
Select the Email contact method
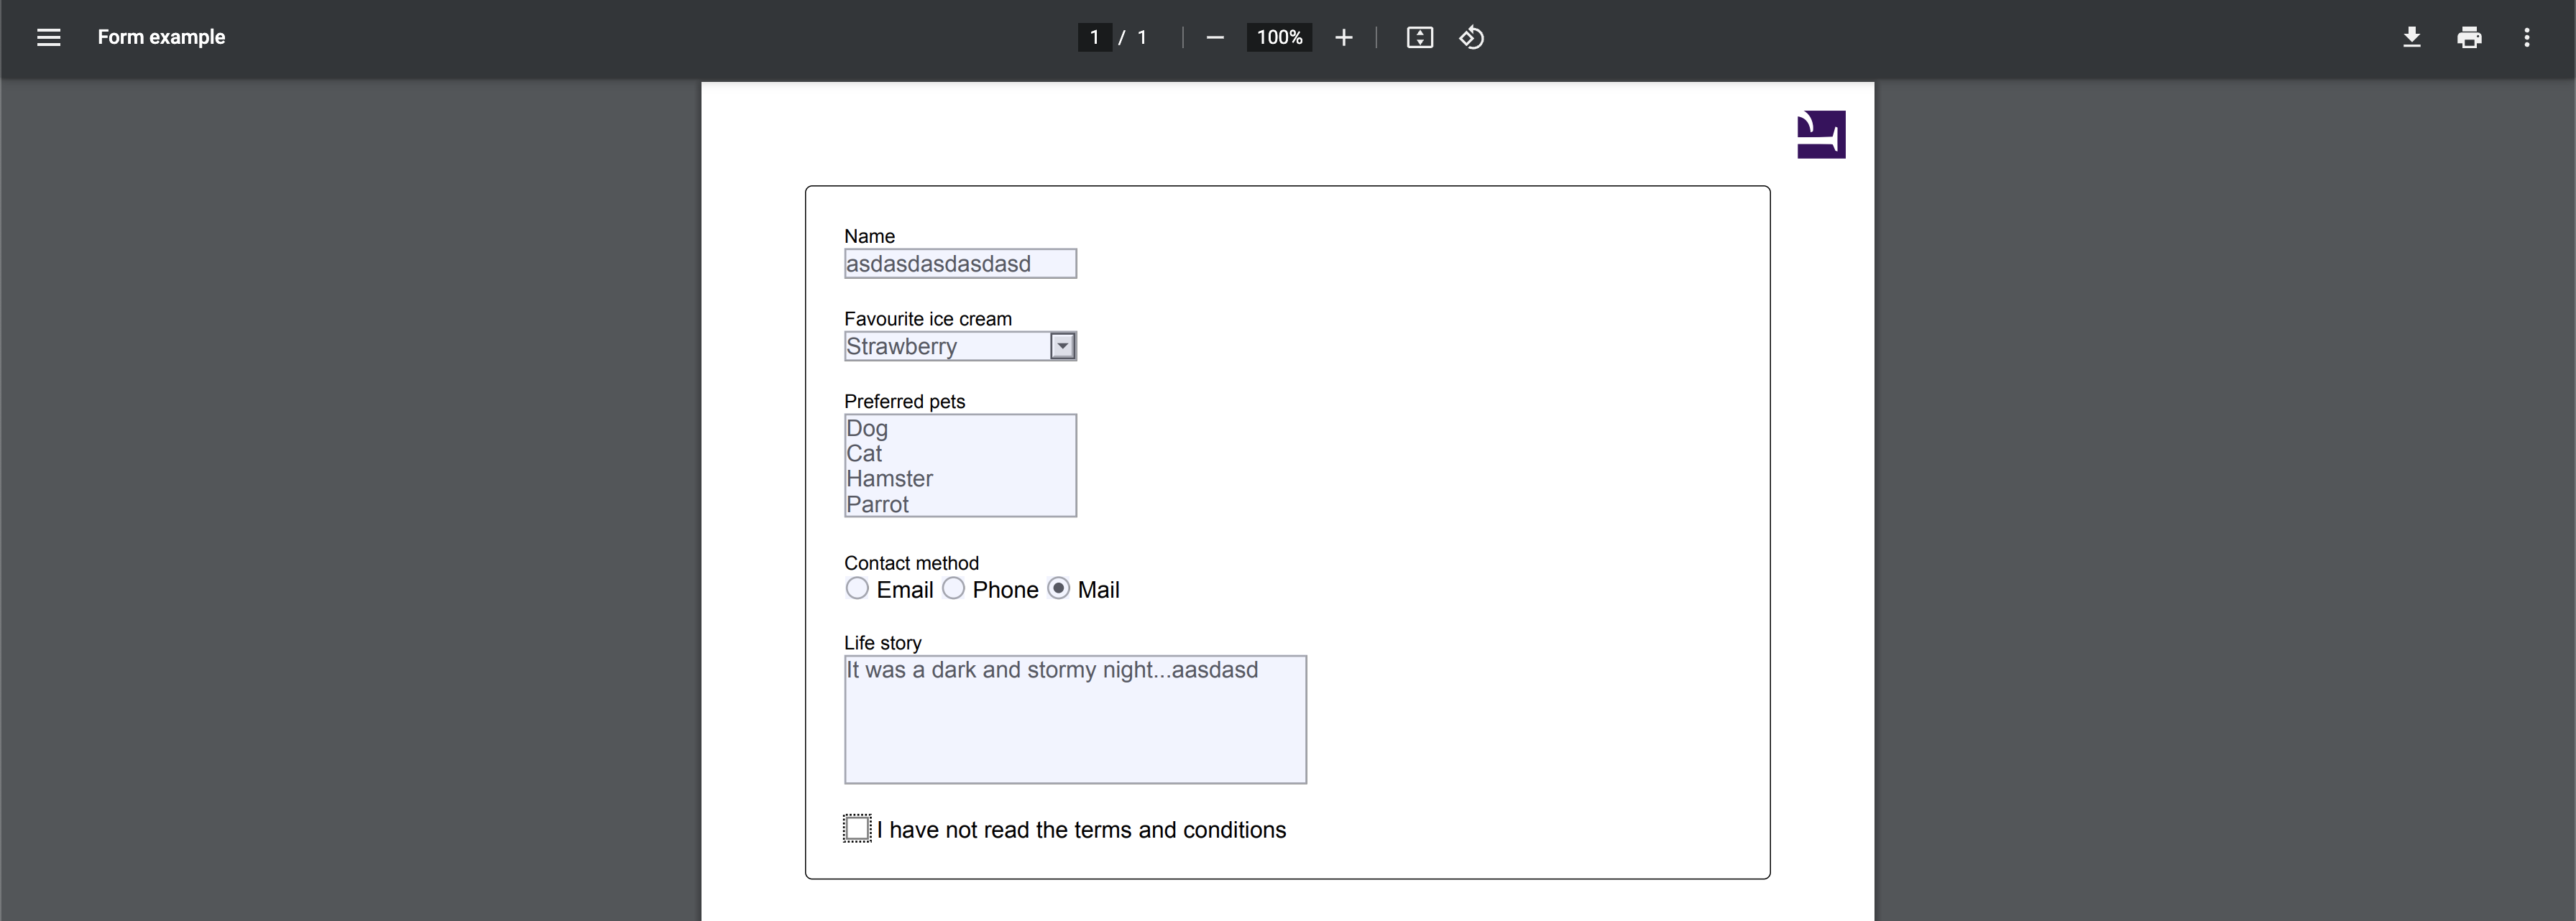tap(857, 588)
